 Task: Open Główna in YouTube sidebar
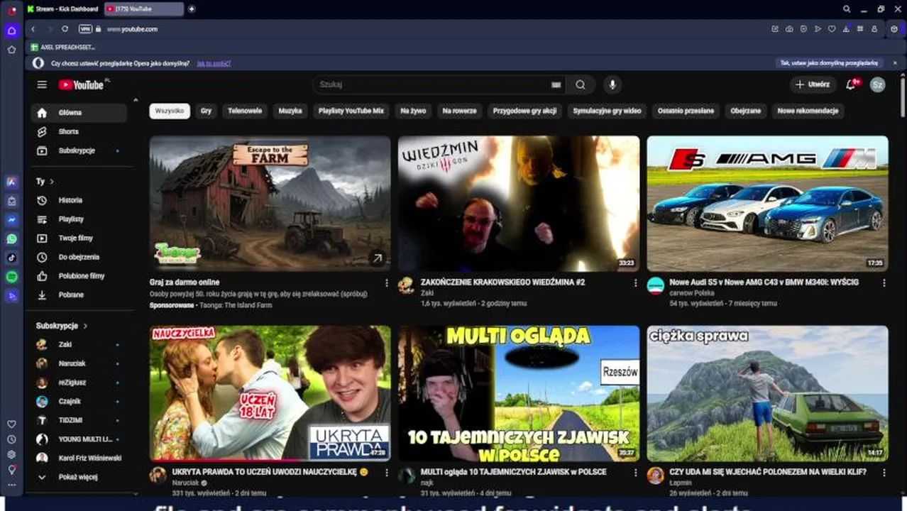pos(78,113)
